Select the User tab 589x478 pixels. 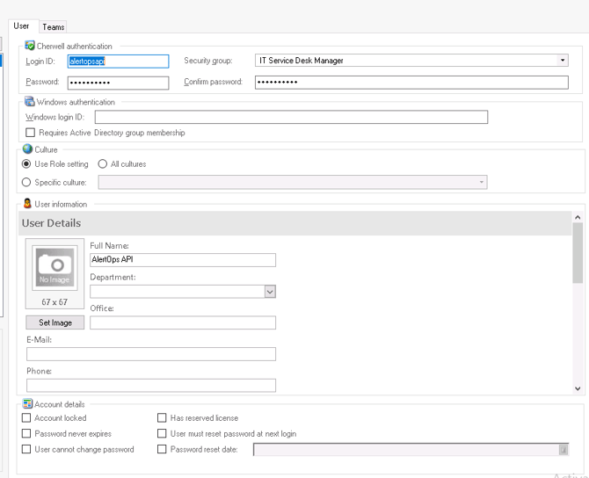pos(21,26)
